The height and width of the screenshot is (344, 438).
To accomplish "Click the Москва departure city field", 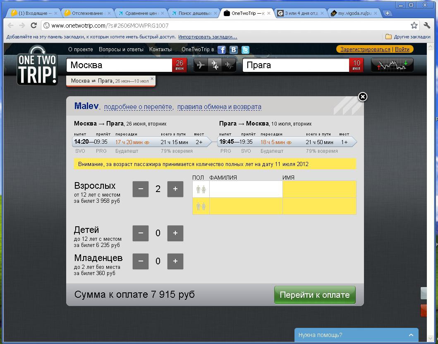I will [119, 65].
